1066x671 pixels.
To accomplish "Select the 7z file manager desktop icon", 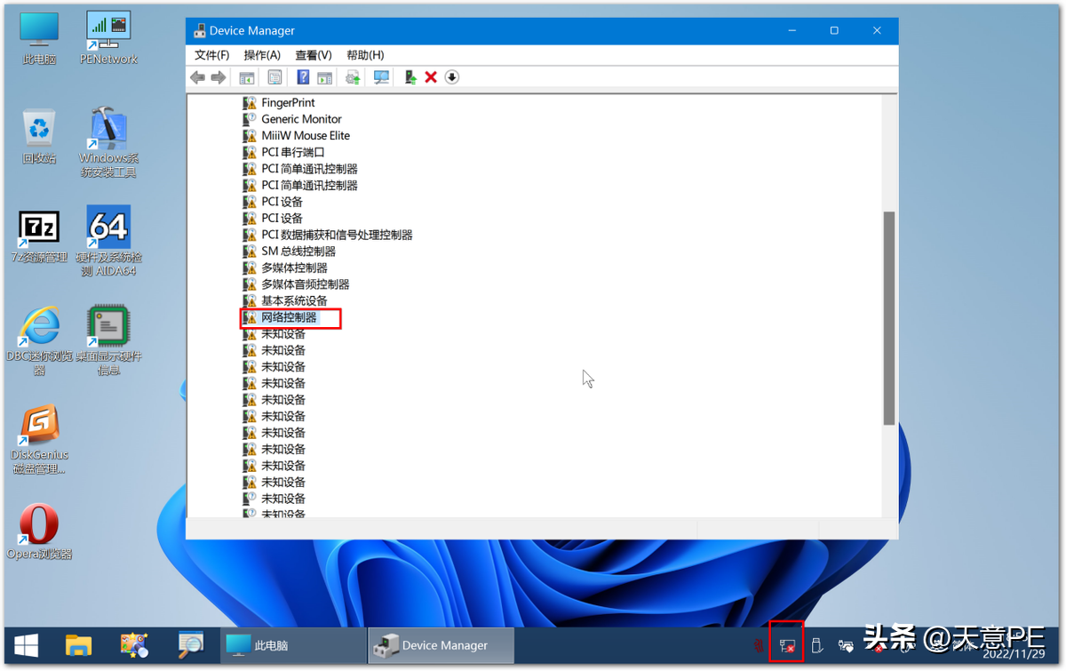I will [x=39, y=236].
